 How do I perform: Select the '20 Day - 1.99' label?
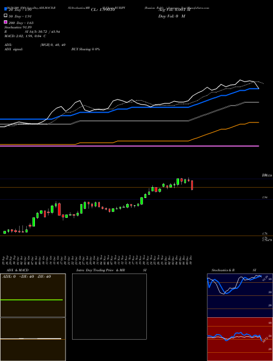point(20,10)
